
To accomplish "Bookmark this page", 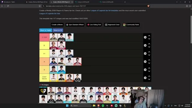I will tap(40, 6).
